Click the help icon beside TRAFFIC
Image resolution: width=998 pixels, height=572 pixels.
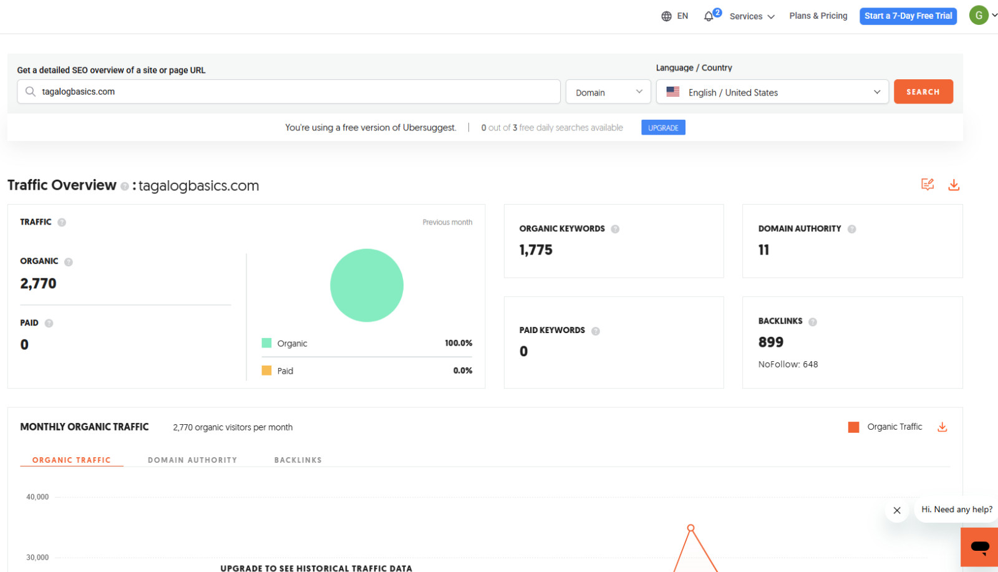(62, 222)
